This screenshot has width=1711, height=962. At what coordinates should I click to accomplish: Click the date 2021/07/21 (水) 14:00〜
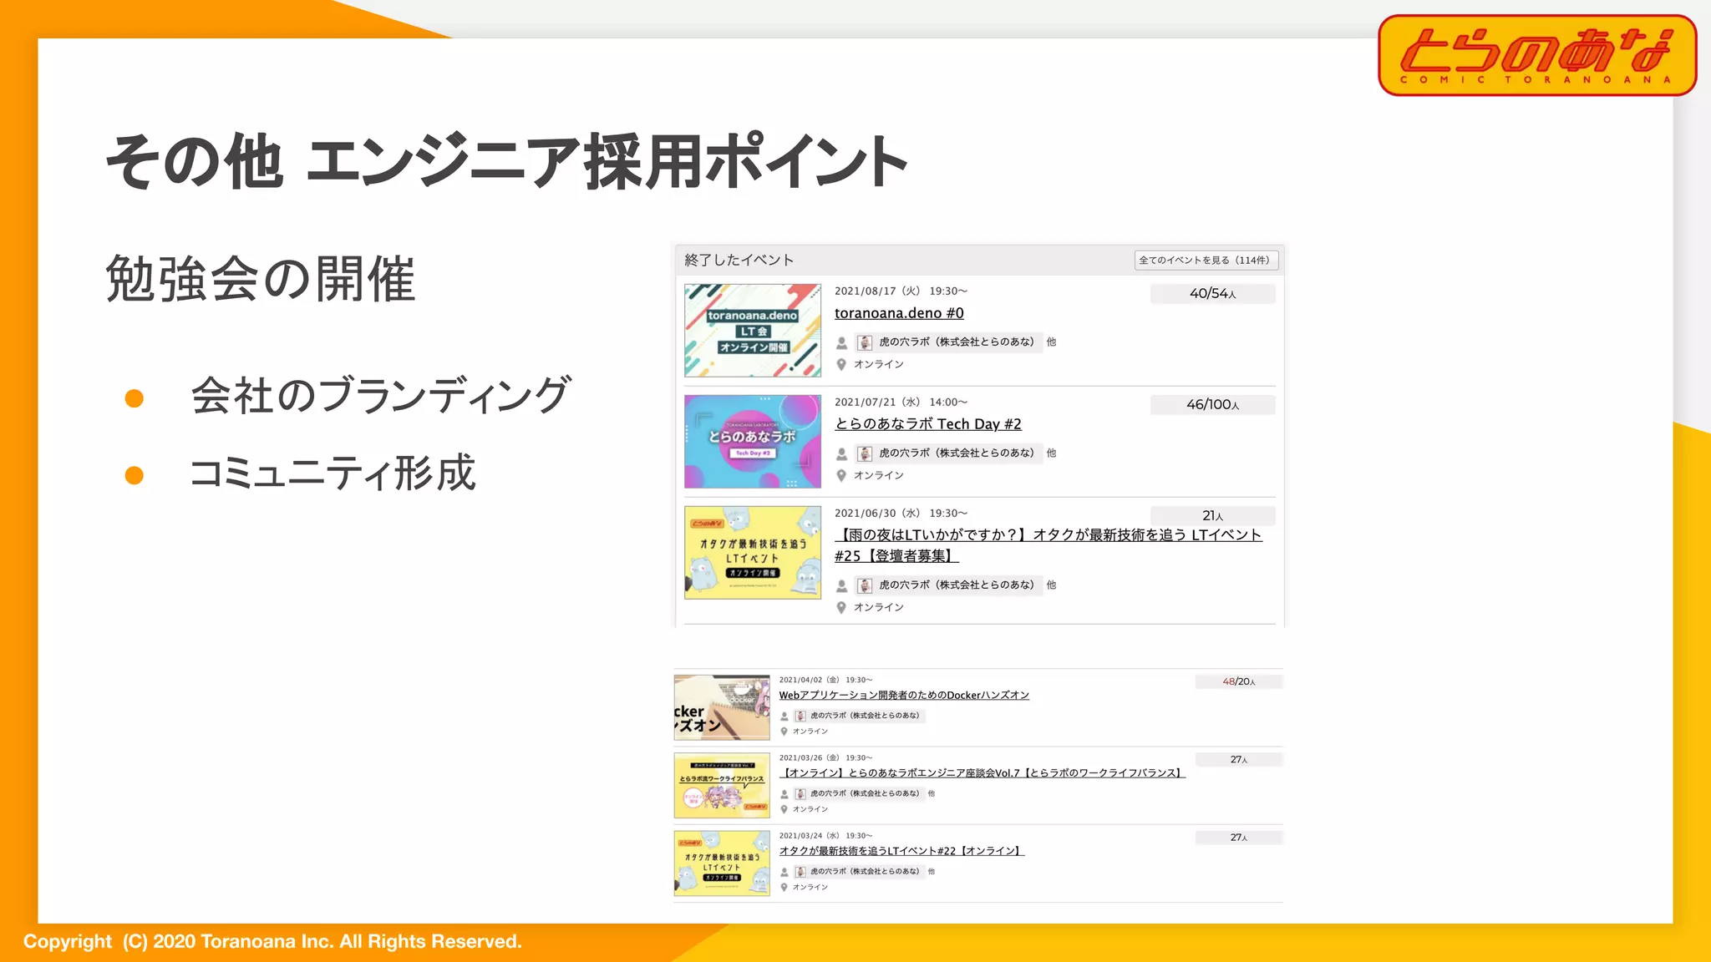(901, 403)
